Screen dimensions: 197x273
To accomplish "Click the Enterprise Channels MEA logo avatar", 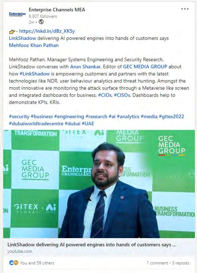I will click(x=17, y=14).
